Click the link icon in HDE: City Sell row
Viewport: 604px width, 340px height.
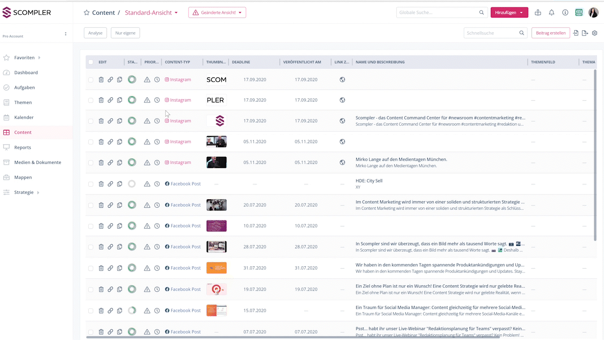point(110,184)
